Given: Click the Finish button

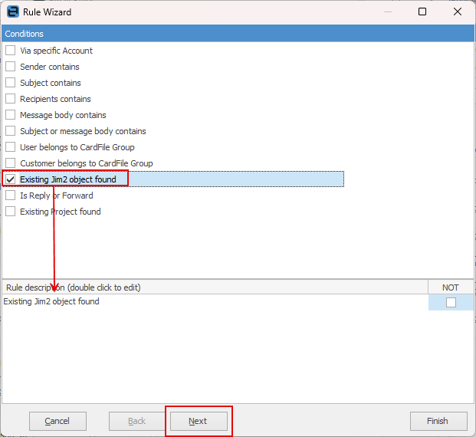Looking at the screenshot, I should [438, 421].
